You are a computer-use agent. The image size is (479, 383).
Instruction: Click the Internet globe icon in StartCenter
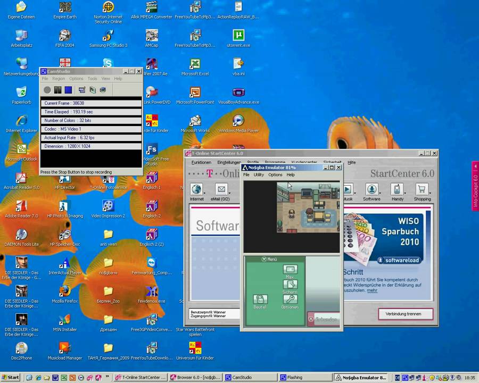coord(196,189)
